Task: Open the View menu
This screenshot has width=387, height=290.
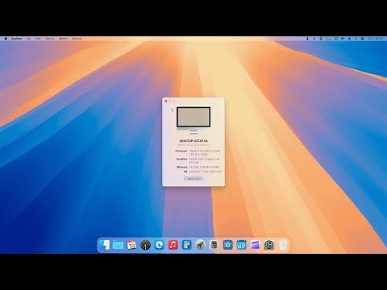Action: pos(38,39)
